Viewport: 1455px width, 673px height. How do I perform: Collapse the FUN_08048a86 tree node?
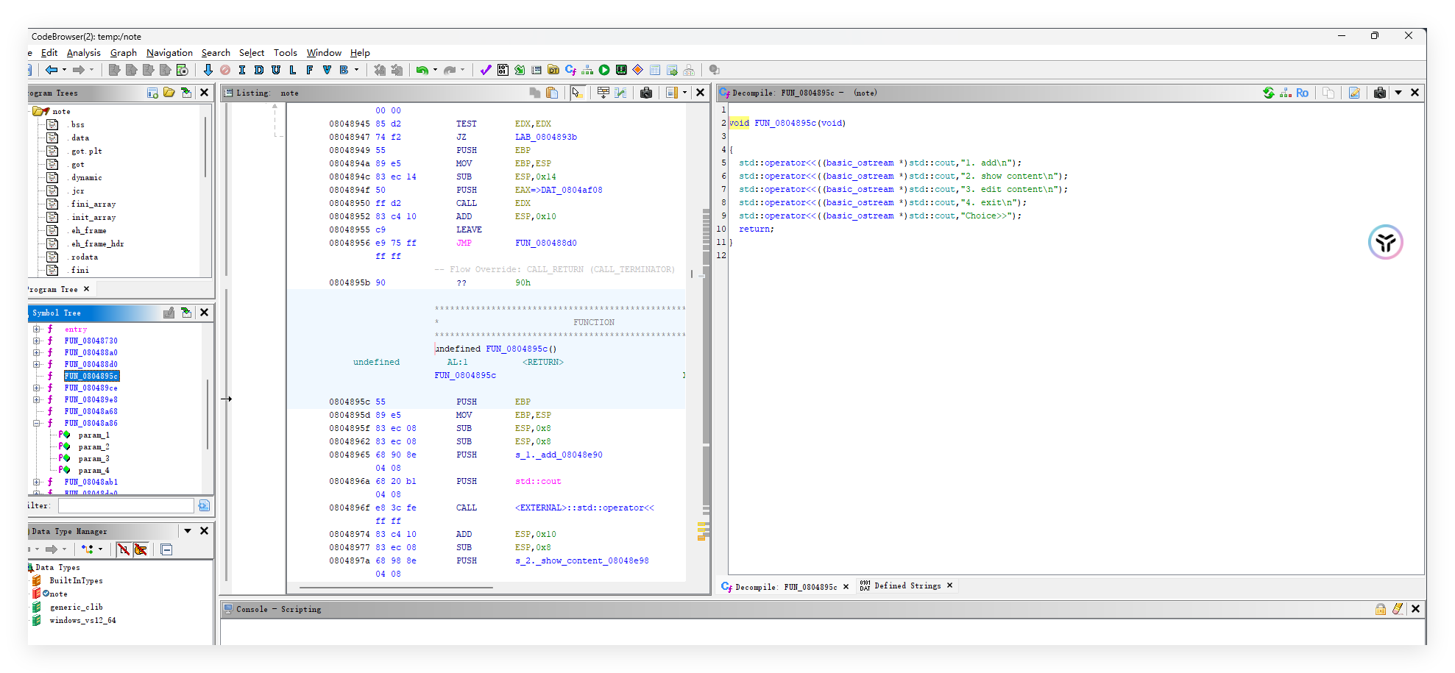37,424
